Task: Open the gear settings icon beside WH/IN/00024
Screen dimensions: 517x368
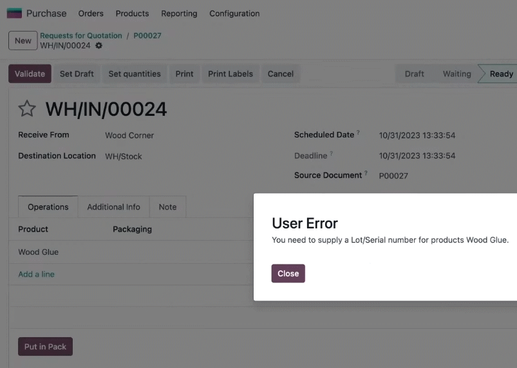Action: (x=99, y=46)
